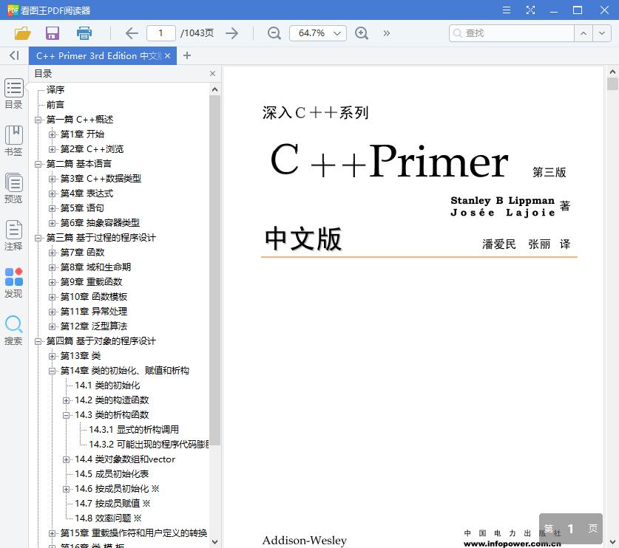Image resolution: width=619 pixels, height=548 pixels.
Task: Collapse the 第一篇 C++概述 section
Action: pyautogui.click(x=38, y=120)
